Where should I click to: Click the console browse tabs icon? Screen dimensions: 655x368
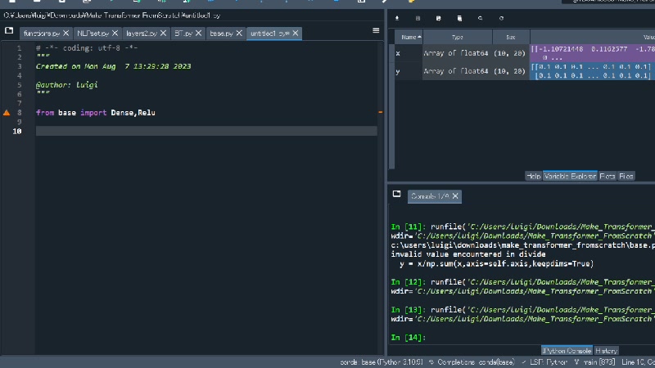coord(397,195)
